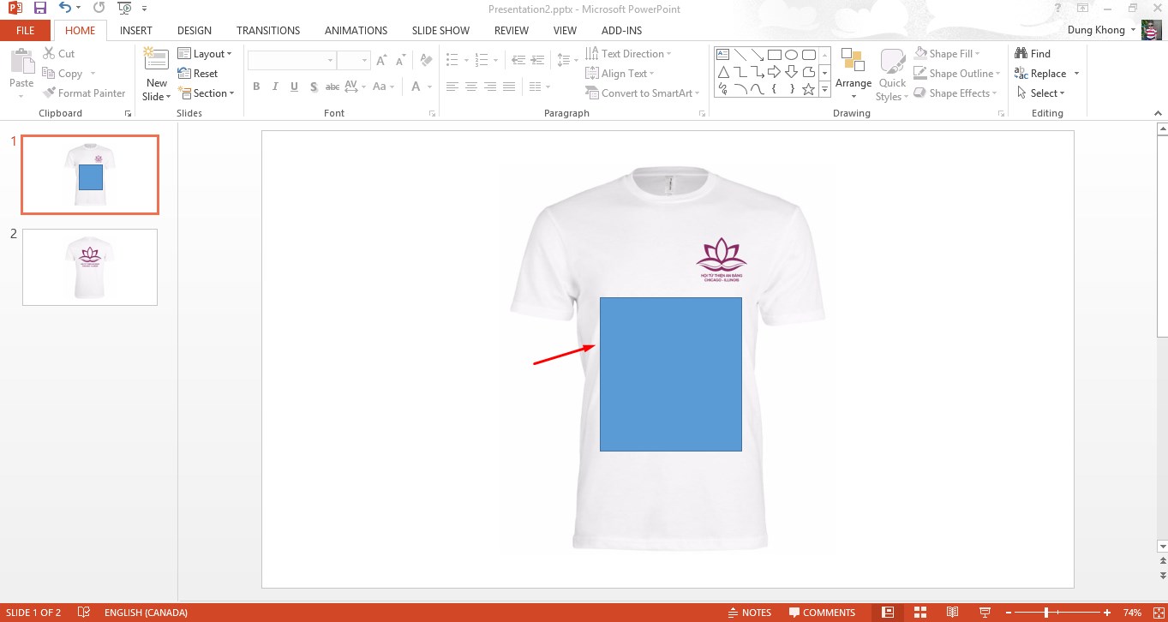Image resolution: width=1168 pixels, height=622 pixels.
Task: Toggle the NOTES pane
Action: point(749,613)
